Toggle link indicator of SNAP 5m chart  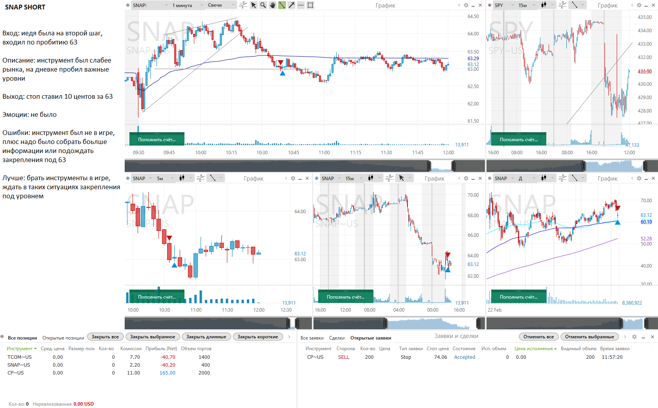tap(128, 178)
